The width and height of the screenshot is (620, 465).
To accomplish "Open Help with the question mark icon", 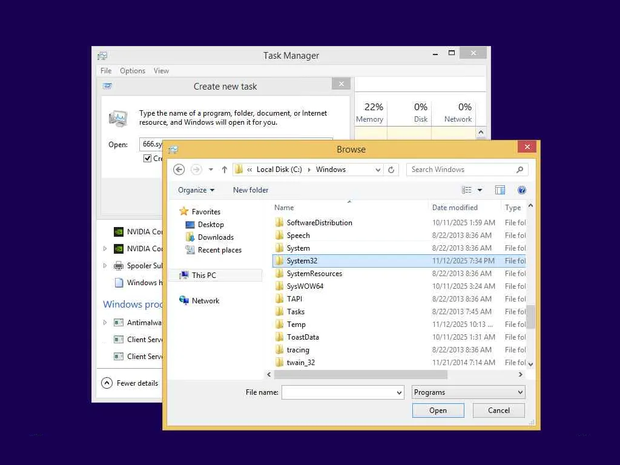I will coord(521,190).
